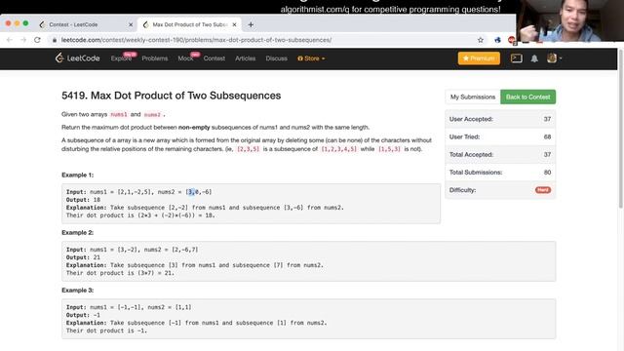Click the My Submissions button
624x351 pixels.
click(472, 97)
